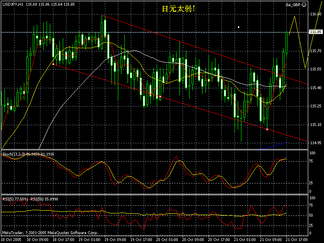Click the 21 Oct 09:00 axis label
The image size is (324, 243).
pos(270,239)
